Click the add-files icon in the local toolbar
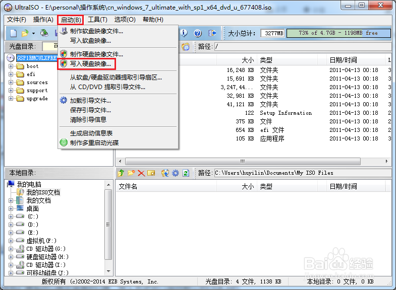 coord(165,173)
